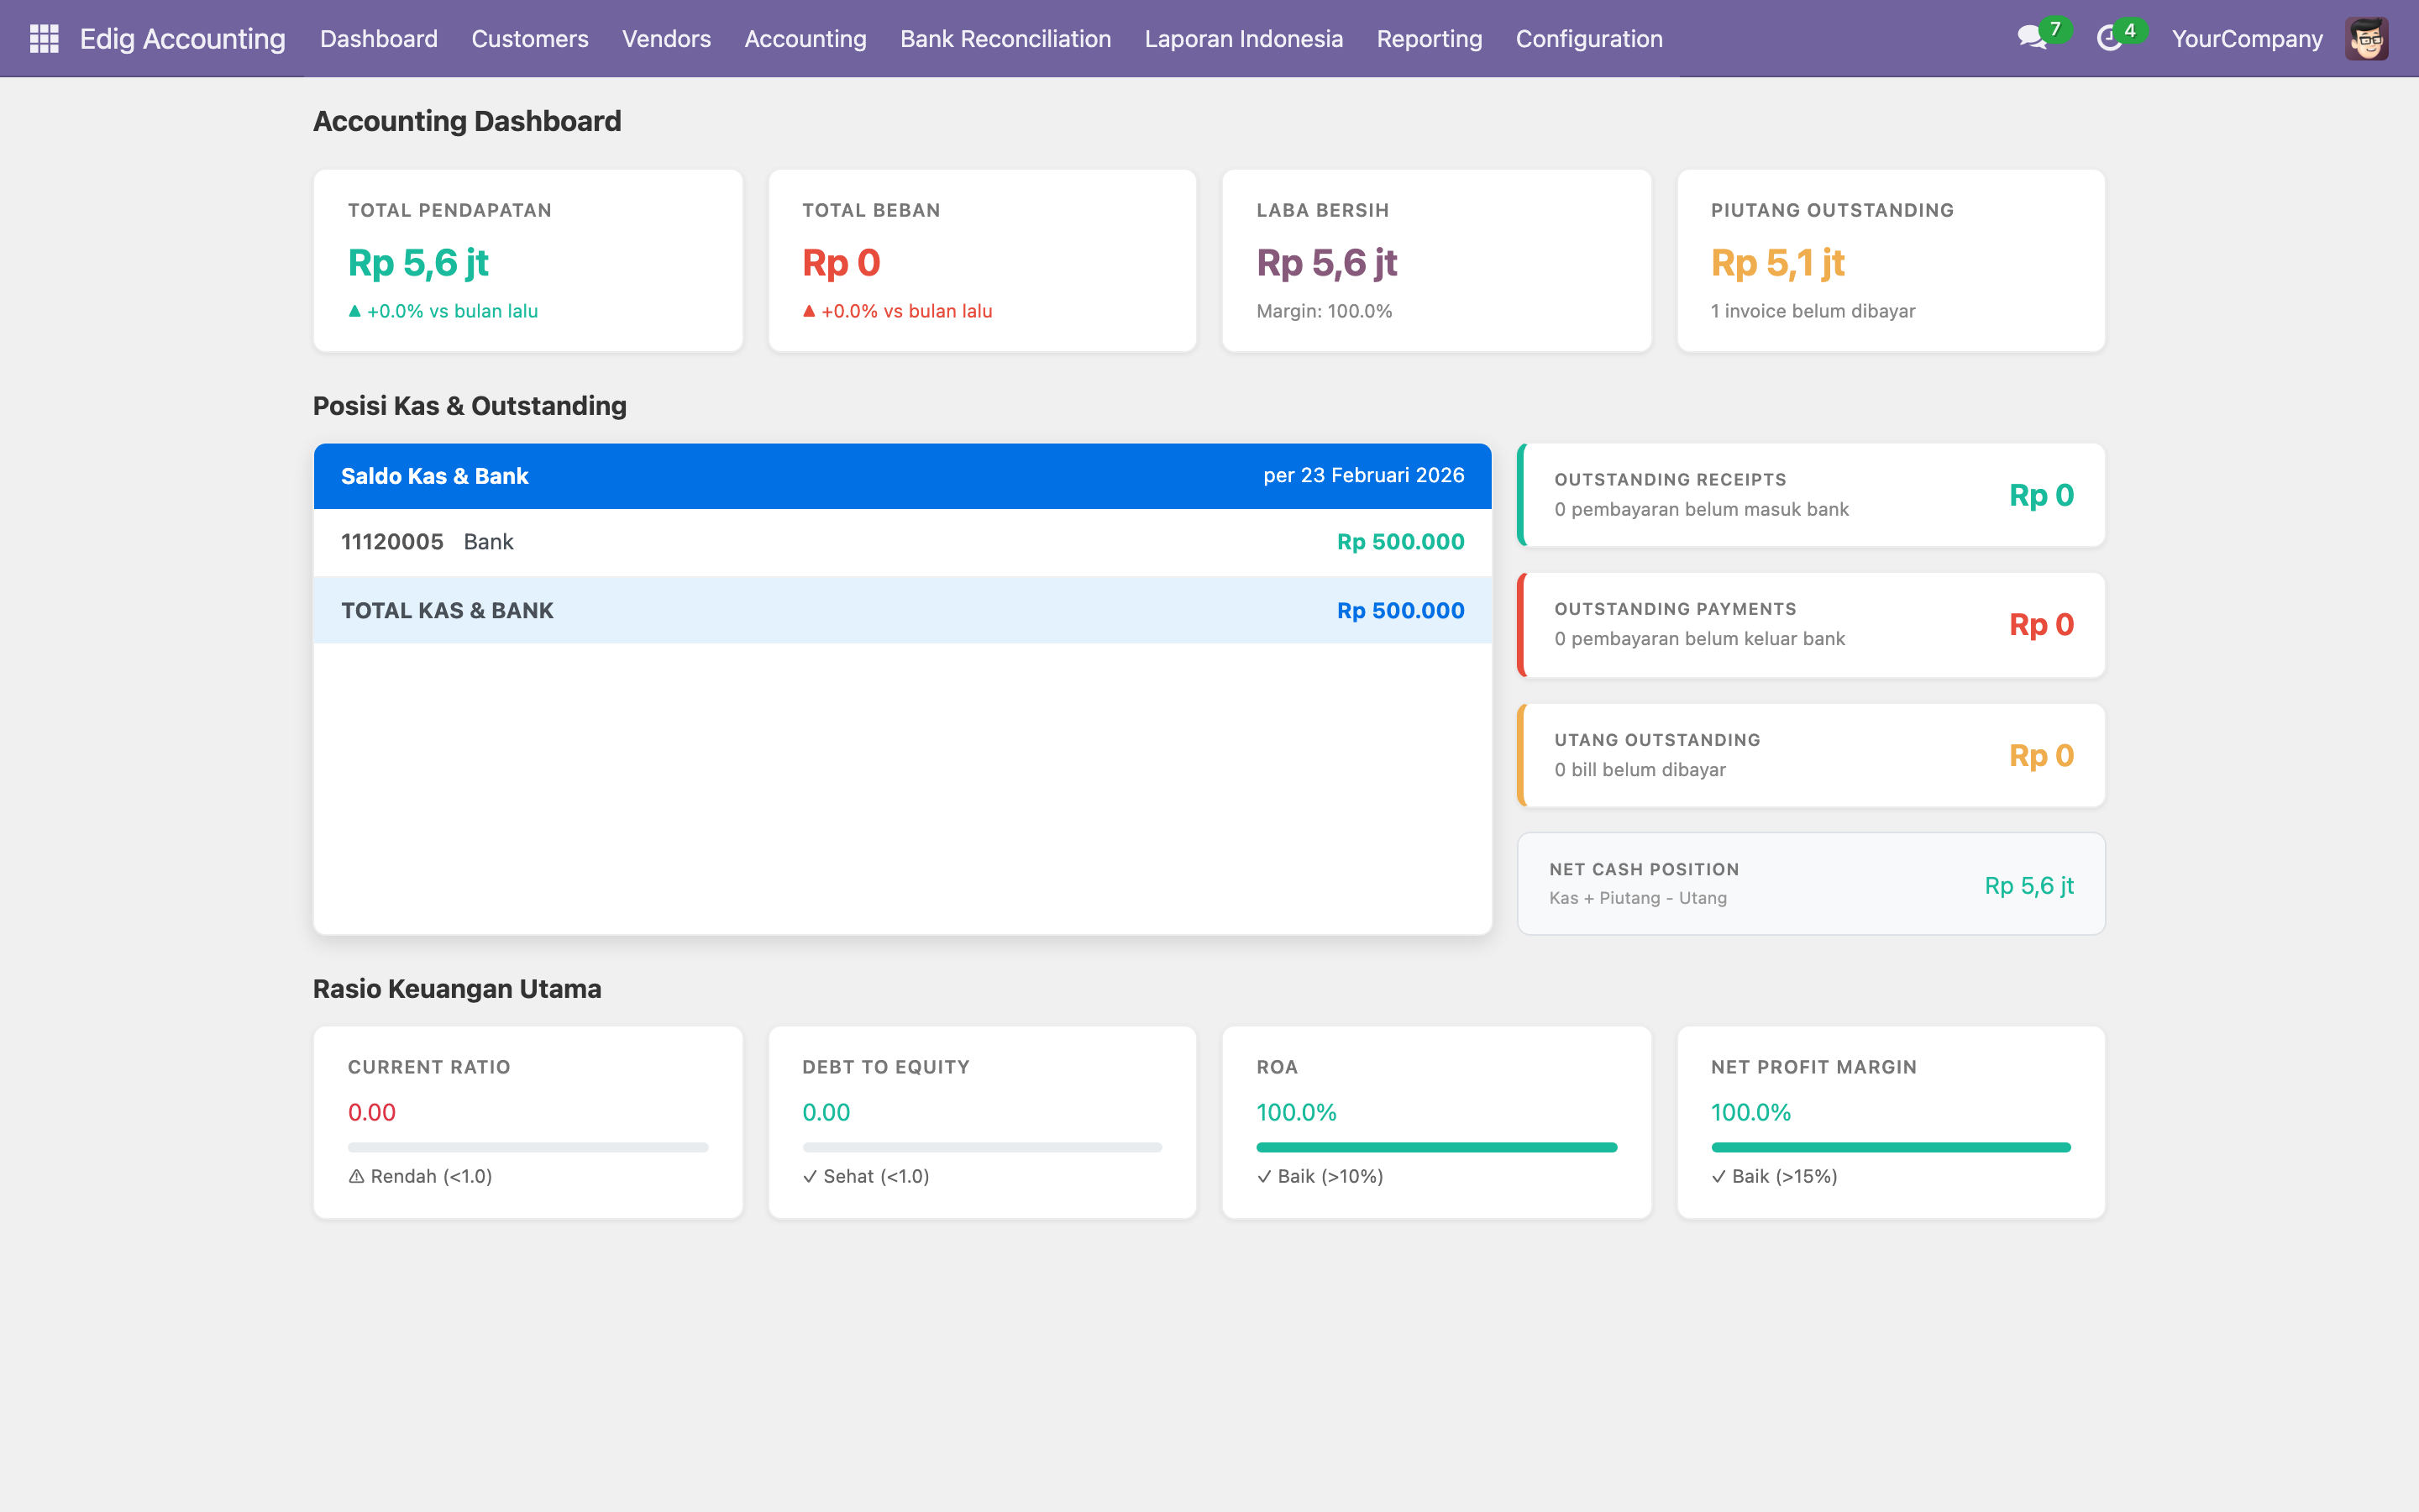Screen dimensions: 2419x1512
Task: Open the apps grid menu icon
Action: click(x=44, y=38)
